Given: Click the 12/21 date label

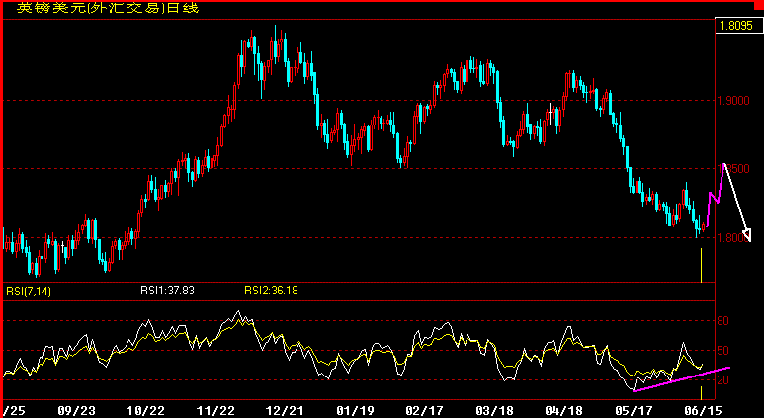Looking at the screenshot, I should 285,411.
